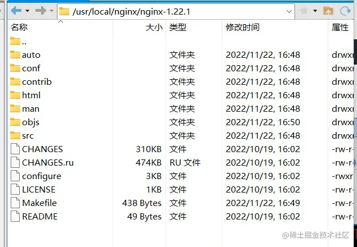The image size is (357, 247).
Task: Select the auto folder icon
Action: pos(15,54)
